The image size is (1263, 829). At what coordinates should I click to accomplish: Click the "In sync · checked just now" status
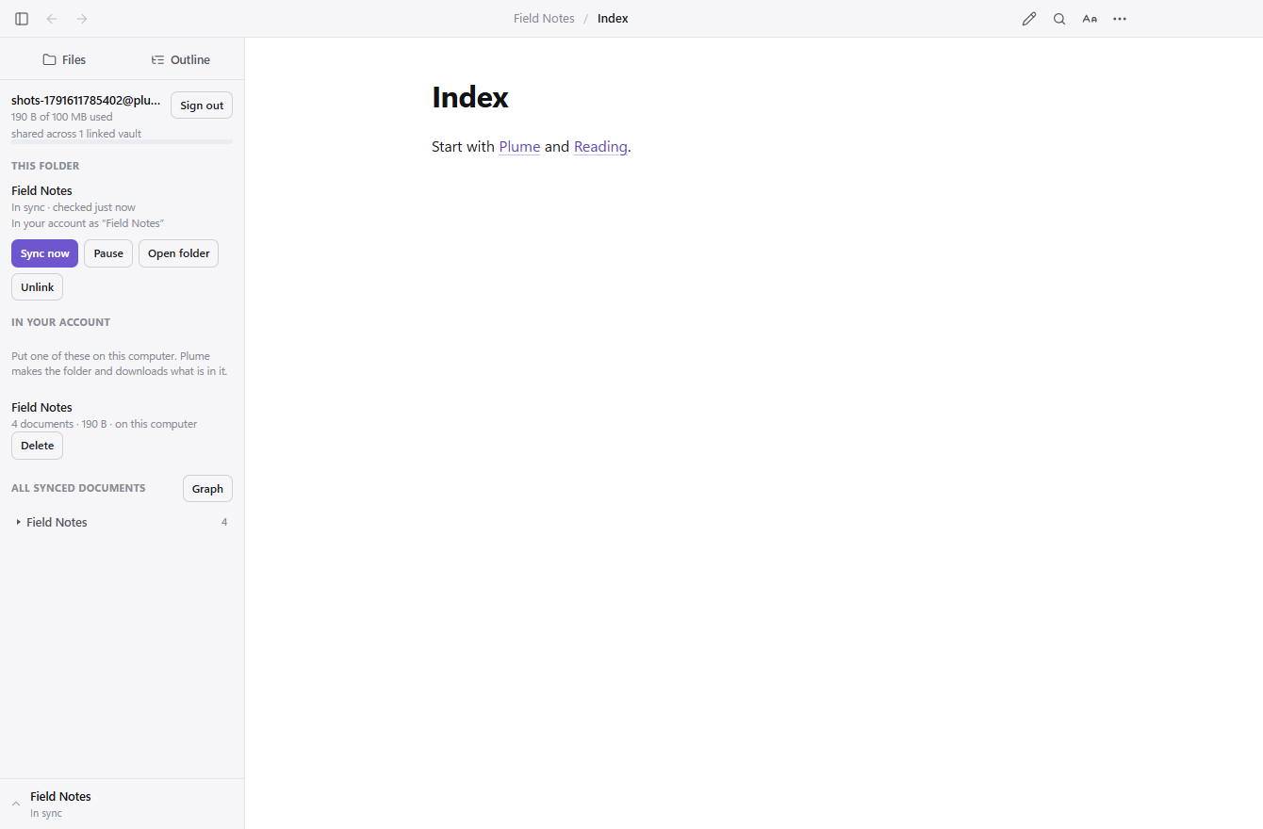click(74, 207)
